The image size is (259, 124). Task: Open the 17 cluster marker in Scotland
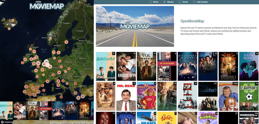34,52
